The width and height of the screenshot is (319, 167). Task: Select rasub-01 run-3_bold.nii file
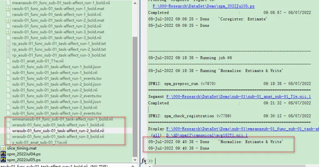(x=57, y=37)
